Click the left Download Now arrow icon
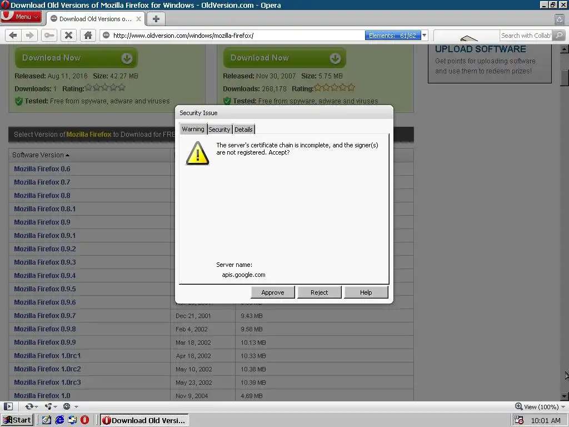Screen dimensions: 569x427 pos(127,58)
